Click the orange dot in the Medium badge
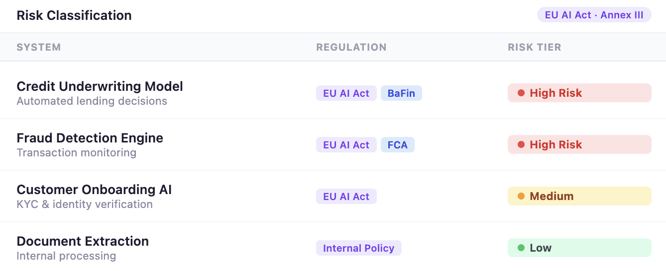 coord(521,196)
